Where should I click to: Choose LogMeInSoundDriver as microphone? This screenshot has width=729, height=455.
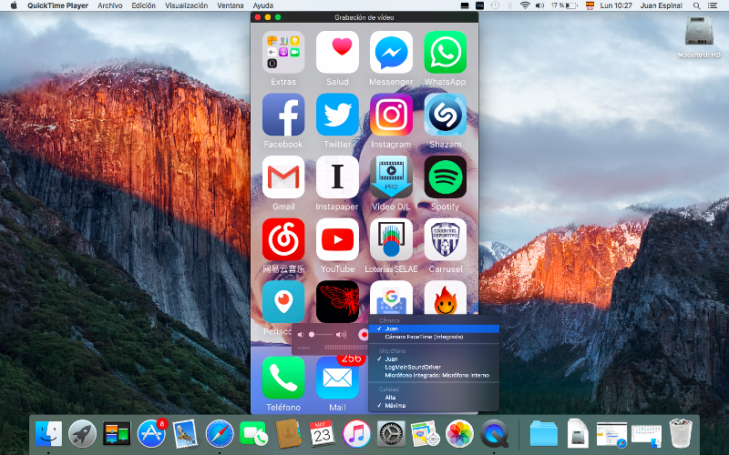tap(434, 367)
